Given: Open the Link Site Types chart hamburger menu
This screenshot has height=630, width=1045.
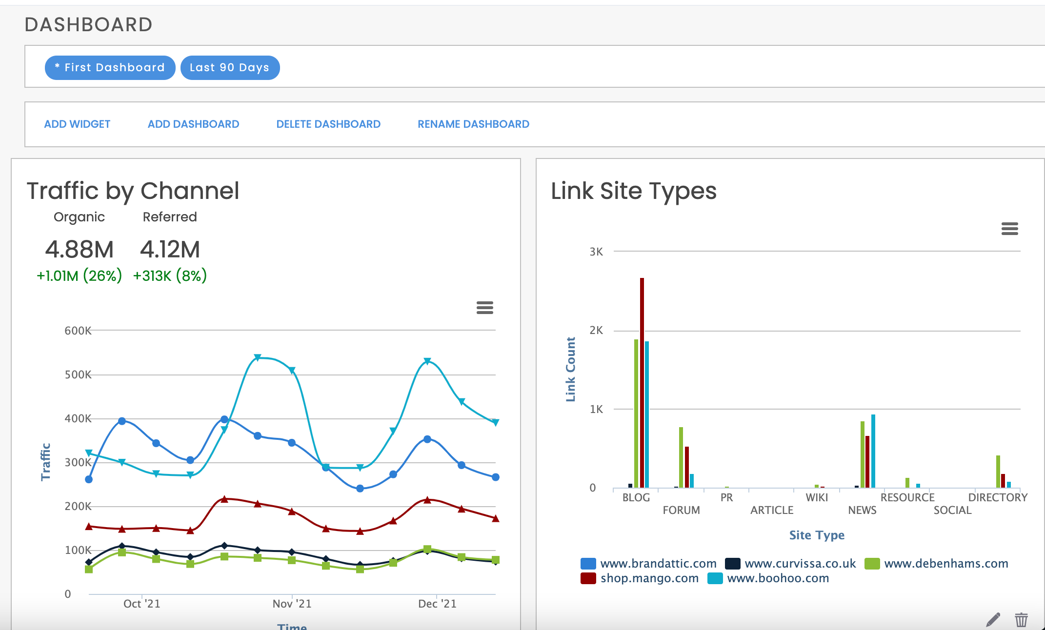Looking at the screenshot, I should (1009, 229).
